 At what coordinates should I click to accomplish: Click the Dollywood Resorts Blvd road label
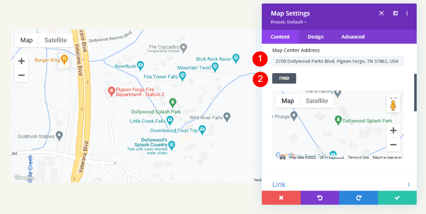pyautogui.click(x=110, y=37)
